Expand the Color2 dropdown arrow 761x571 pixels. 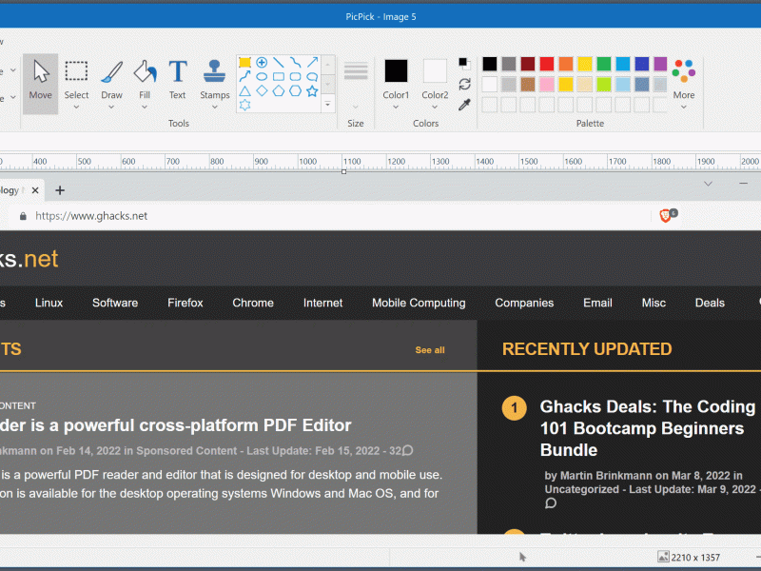point(435,107)
